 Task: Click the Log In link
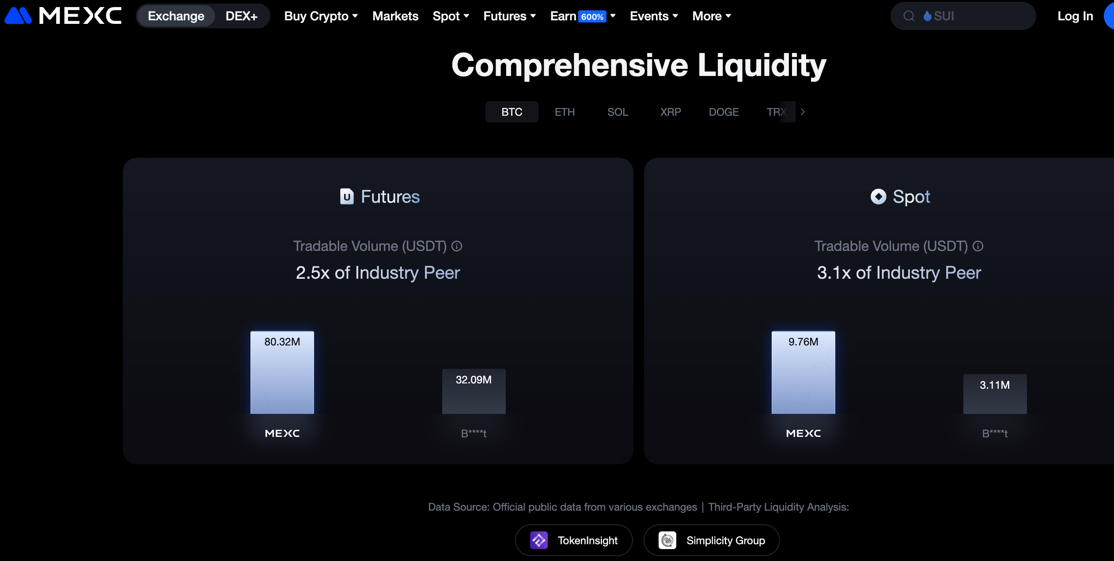(x=1075, y=16)
